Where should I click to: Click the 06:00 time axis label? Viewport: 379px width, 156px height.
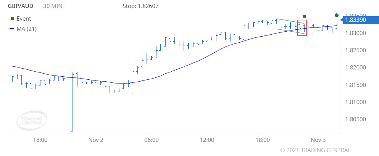tap(151, 140)
